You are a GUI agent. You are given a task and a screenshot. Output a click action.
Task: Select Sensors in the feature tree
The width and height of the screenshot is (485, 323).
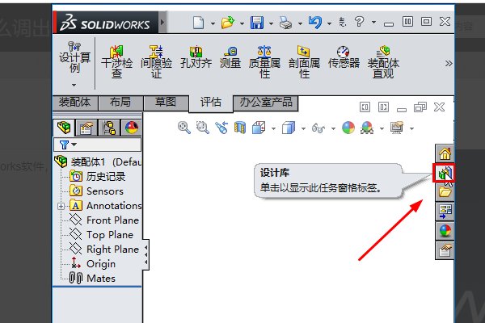pyautogui.click(x=96, y=191)
